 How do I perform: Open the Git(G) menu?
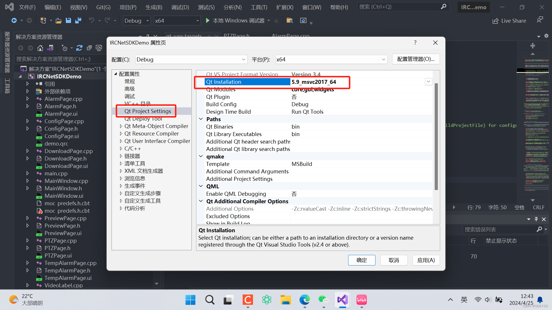click(x=103, y=7)
